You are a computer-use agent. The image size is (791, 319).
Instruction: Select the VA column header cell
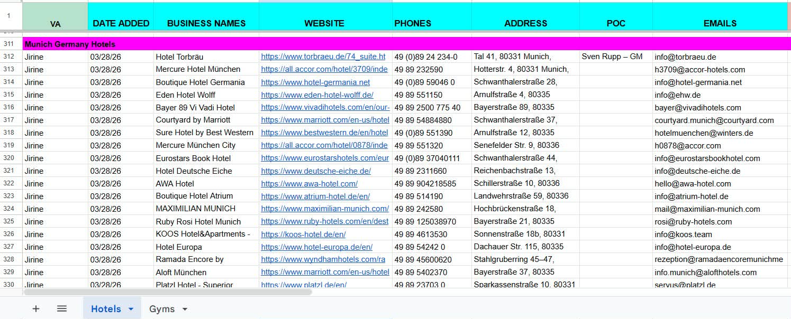[56, 16]
